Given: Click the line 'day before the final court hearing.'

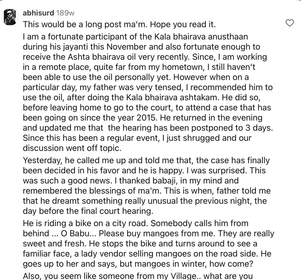Looking at the screenshot, I should point(88,211).
